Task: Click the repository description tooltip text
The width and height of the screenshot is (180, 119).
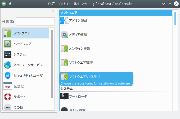Action: (97, 83)
